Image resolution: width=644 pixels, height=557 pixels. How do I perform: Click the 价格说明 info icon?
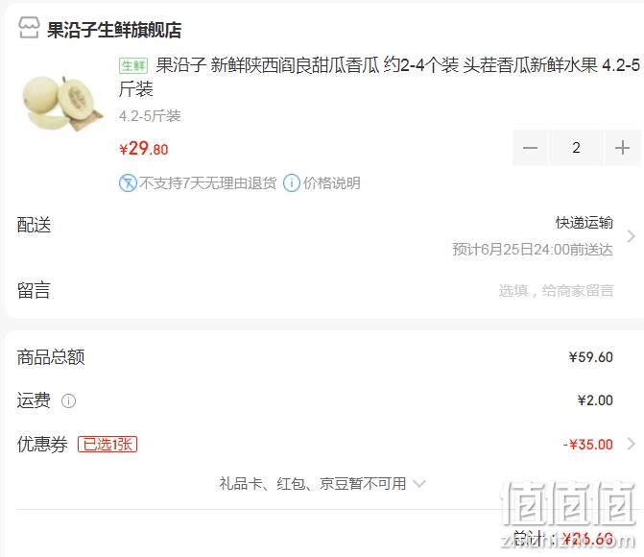click(x=292, y=182)
